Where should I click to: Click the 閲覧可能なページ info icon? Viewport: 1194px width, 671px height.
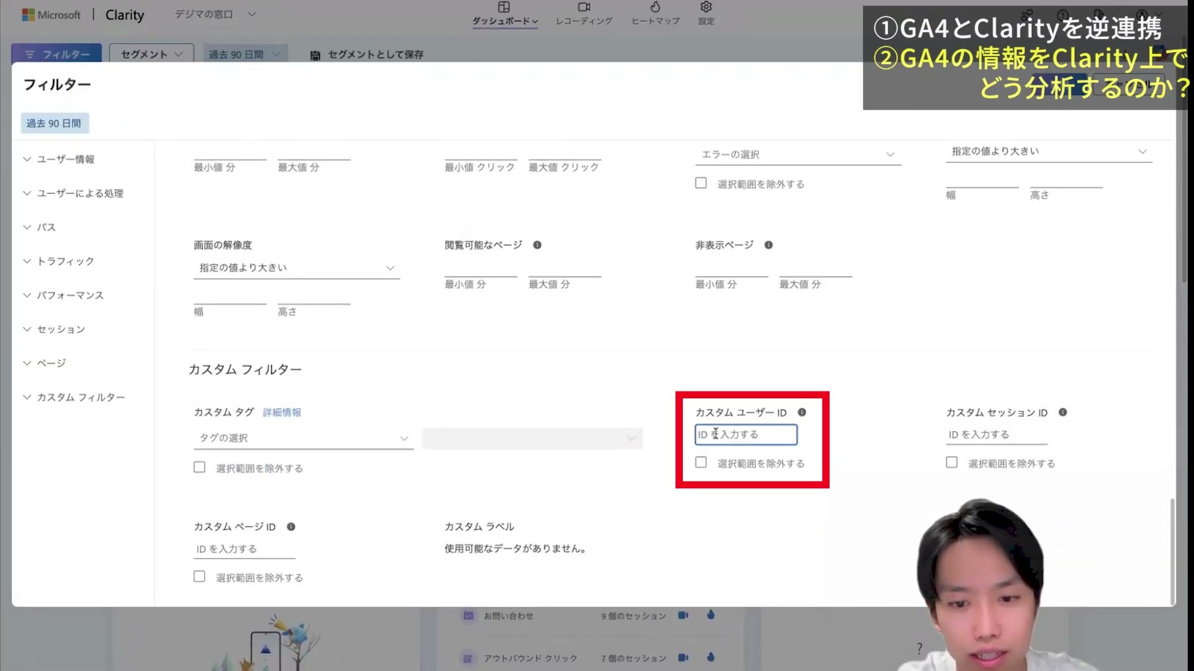[537, 245]
